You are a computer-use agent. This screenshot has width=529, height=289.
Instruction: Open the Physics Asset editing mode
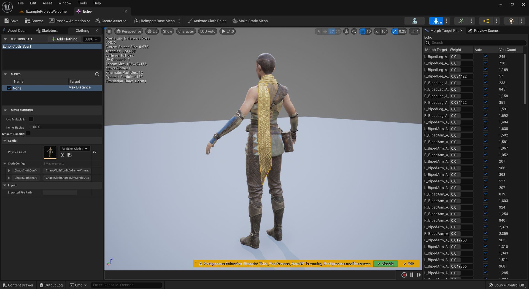pos(511,21)
